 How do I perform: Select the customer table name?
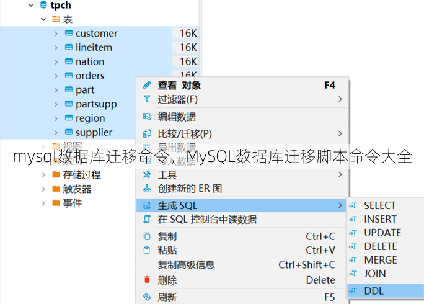[97, 34]
